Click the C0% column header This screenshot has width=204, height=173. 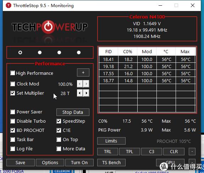128,52
